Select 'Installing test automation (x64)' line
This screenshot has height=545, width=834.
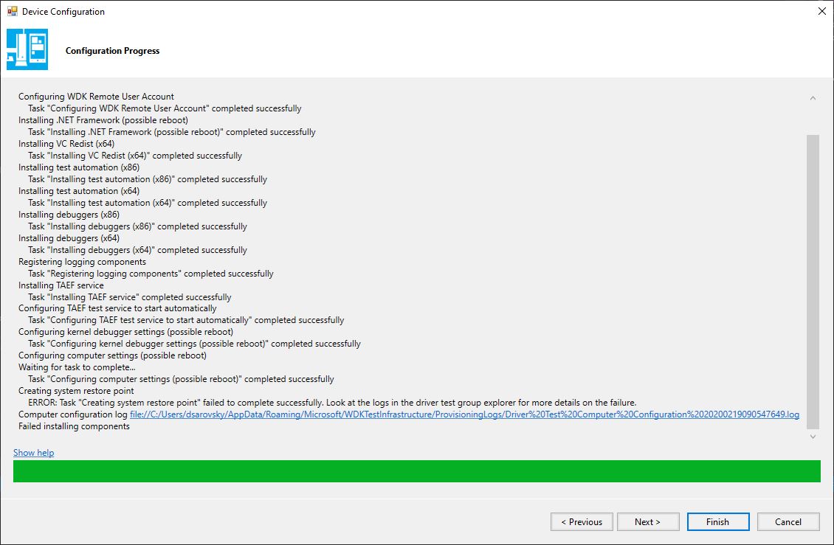79,191
